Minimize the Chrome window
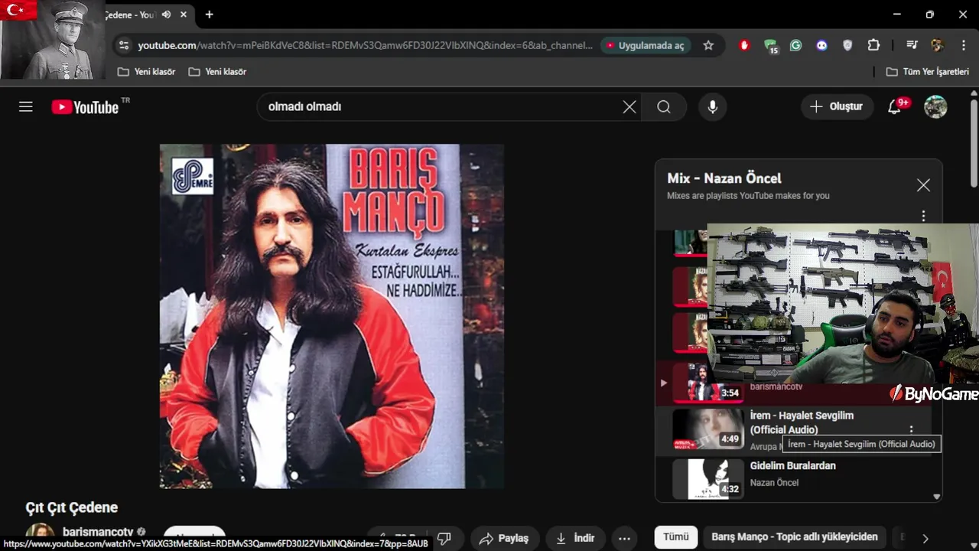The image size is (979, 551). (x=896, y=15)
